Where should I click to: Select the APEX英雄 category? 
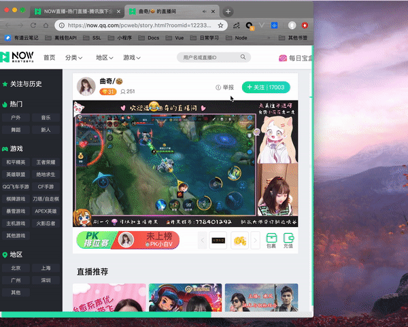point(46,211)
